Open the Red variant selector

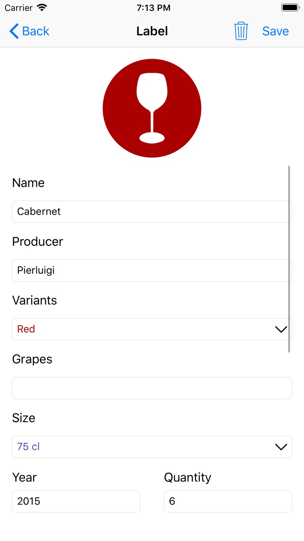pos(152,329)
